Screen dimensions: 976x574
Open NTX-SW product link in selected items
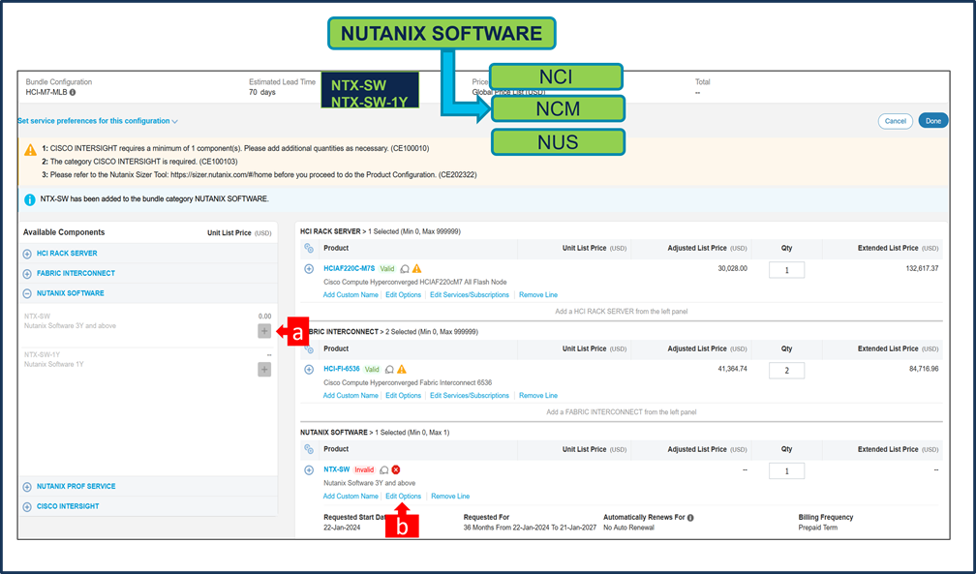[x=337, y=469]
